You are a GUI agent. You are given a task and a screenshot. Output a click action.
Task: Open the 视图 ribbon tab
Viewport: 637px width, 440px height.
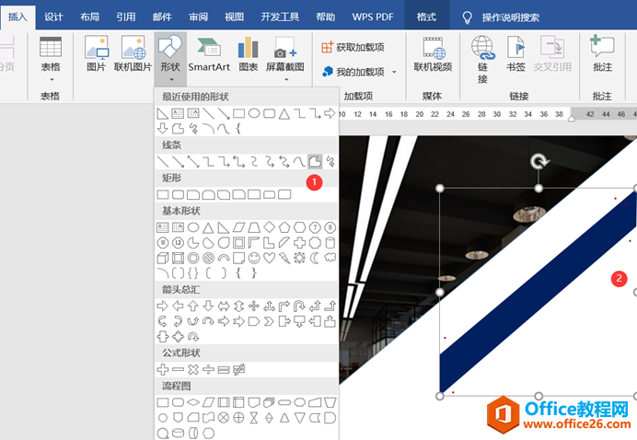pos(235,17)
